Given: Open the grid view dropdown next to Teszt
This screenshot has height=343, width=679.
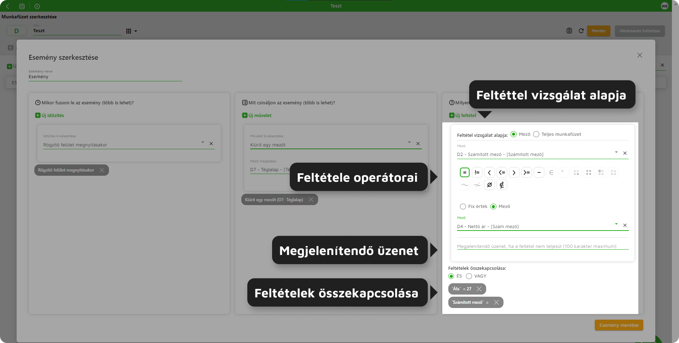Looking at the screenshot, I should coord(131,31).
